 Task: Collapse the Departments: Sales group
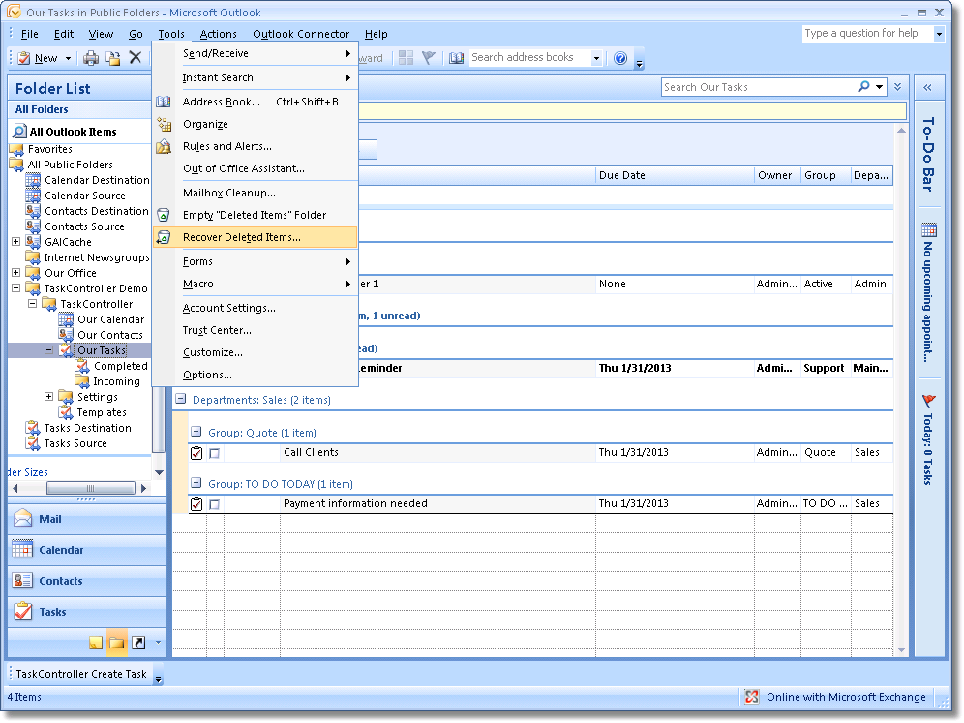180,400
